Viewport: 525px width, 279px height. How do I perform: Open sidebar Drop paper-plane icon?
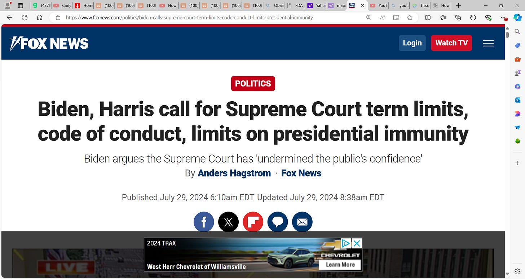point(517,128)
